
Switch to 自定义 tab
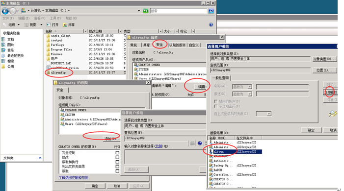coord(194,45)
